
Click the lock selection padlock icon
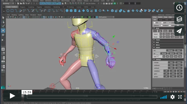pyautogui.click(x=63, y=3)
